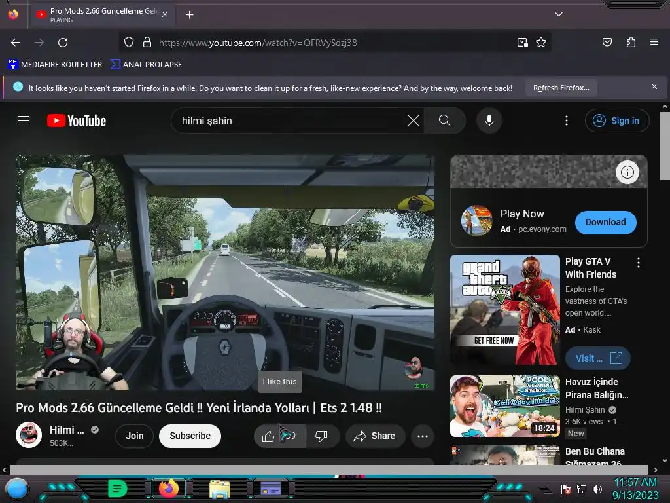Click the Firefox taskbar icon
Screen dimensions: 670x503
pos(168,488)
